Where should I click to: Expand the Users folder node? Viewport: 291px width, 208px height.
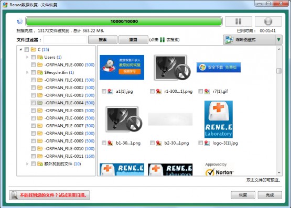27,57
